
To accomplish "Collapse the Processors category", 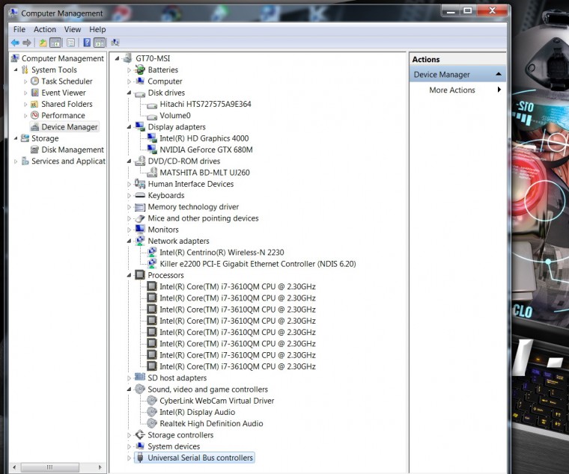I will pyautogui.click(x=129, y=275).
